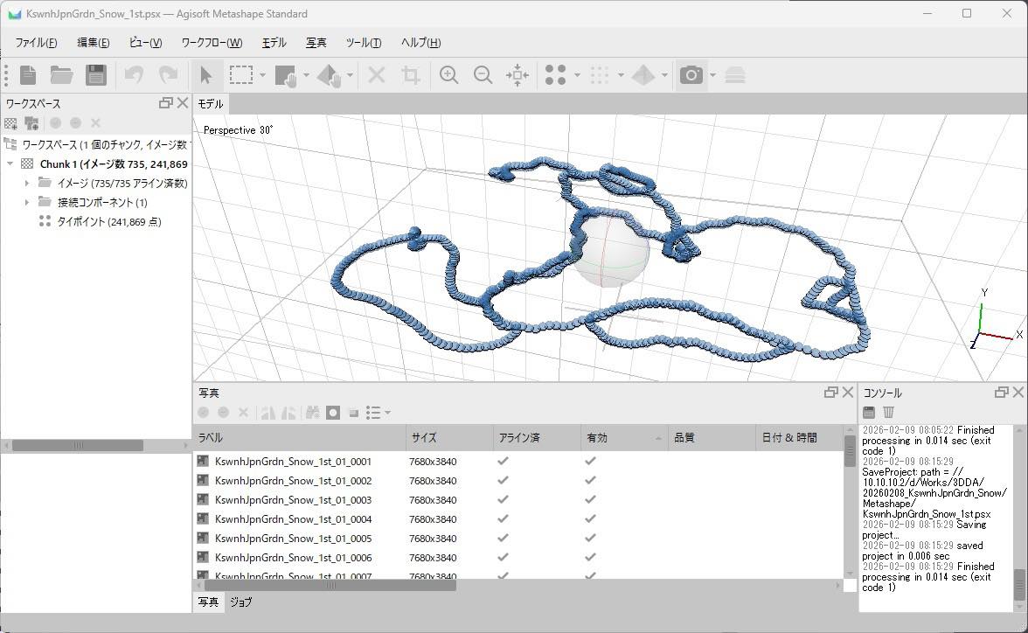Click the Delete Selection X toolbar icon
The width and height of the screenshot is (1028, 633).
pyautogui.click(x=376, y=75)
